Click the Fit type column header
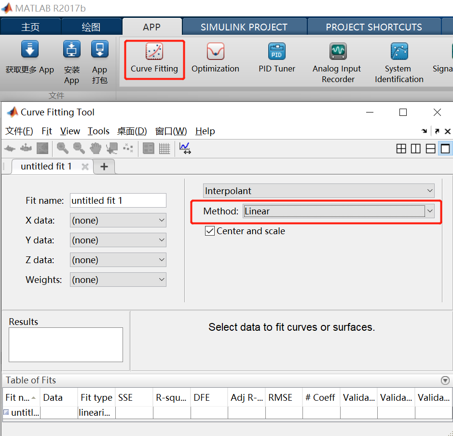 pos(96,397)
